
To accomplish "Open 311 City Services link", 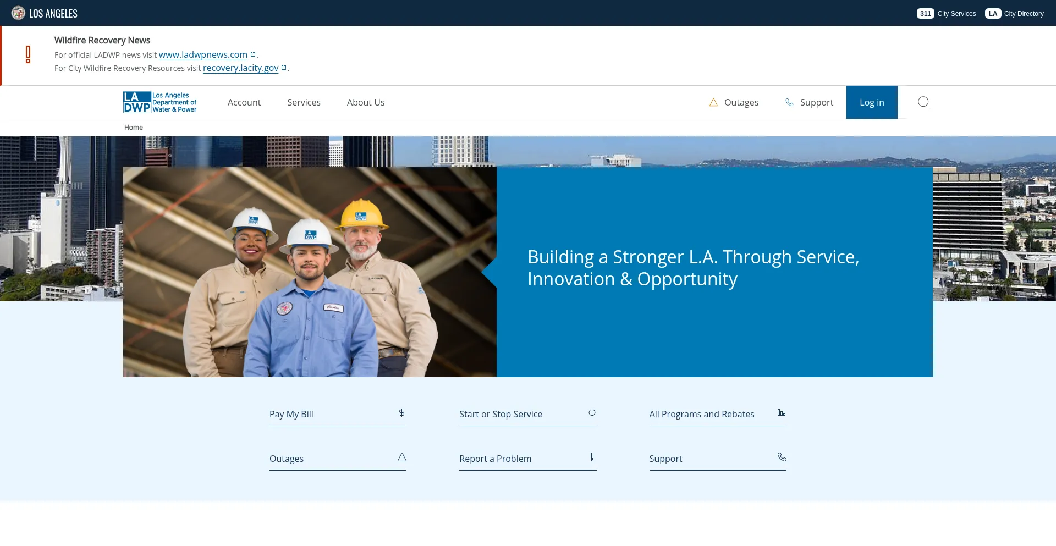I will pos(947,14).
